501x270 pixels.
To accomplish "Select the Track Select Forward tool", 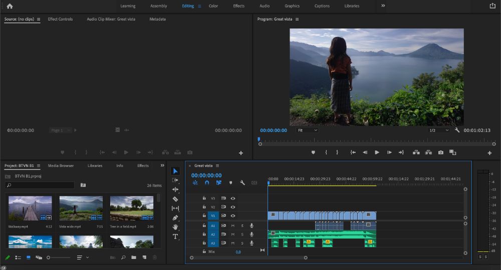I will coord(175,180).
